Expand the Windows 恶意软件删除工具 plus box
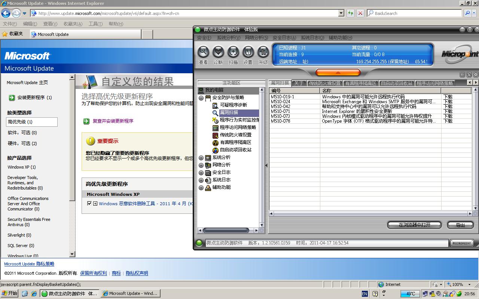 pos(95,204)
